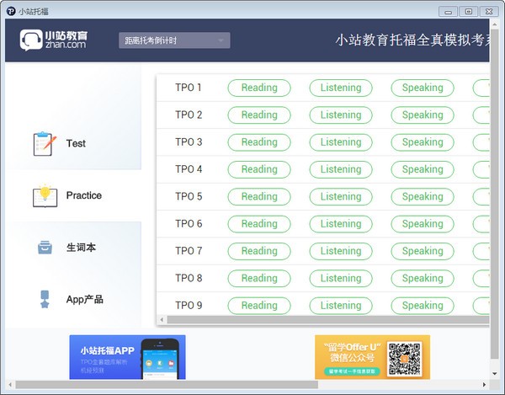This screenshot has height=395, width=505.
Task: Click the Practice lightbulb book icon
Action: click(x=43, y=195)
